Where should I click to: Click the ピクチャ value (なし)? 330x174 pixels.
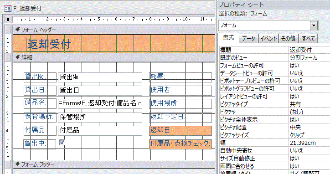309,112
